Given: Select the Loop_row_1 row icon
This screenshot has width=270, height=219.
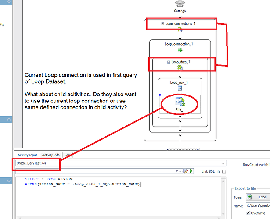Looking at the screenshot, I should [x=180, y=88].
